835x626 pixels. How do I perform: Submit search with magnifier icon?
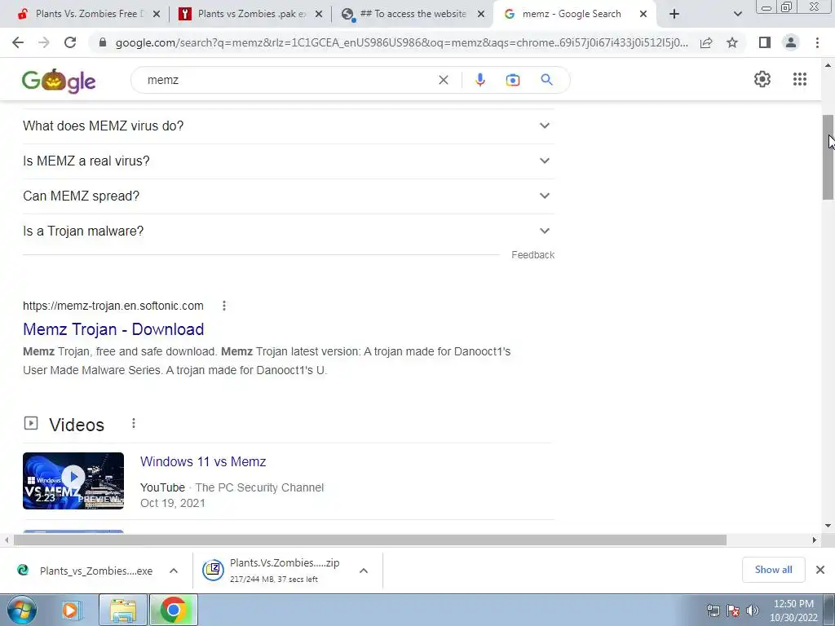point(546,80)
